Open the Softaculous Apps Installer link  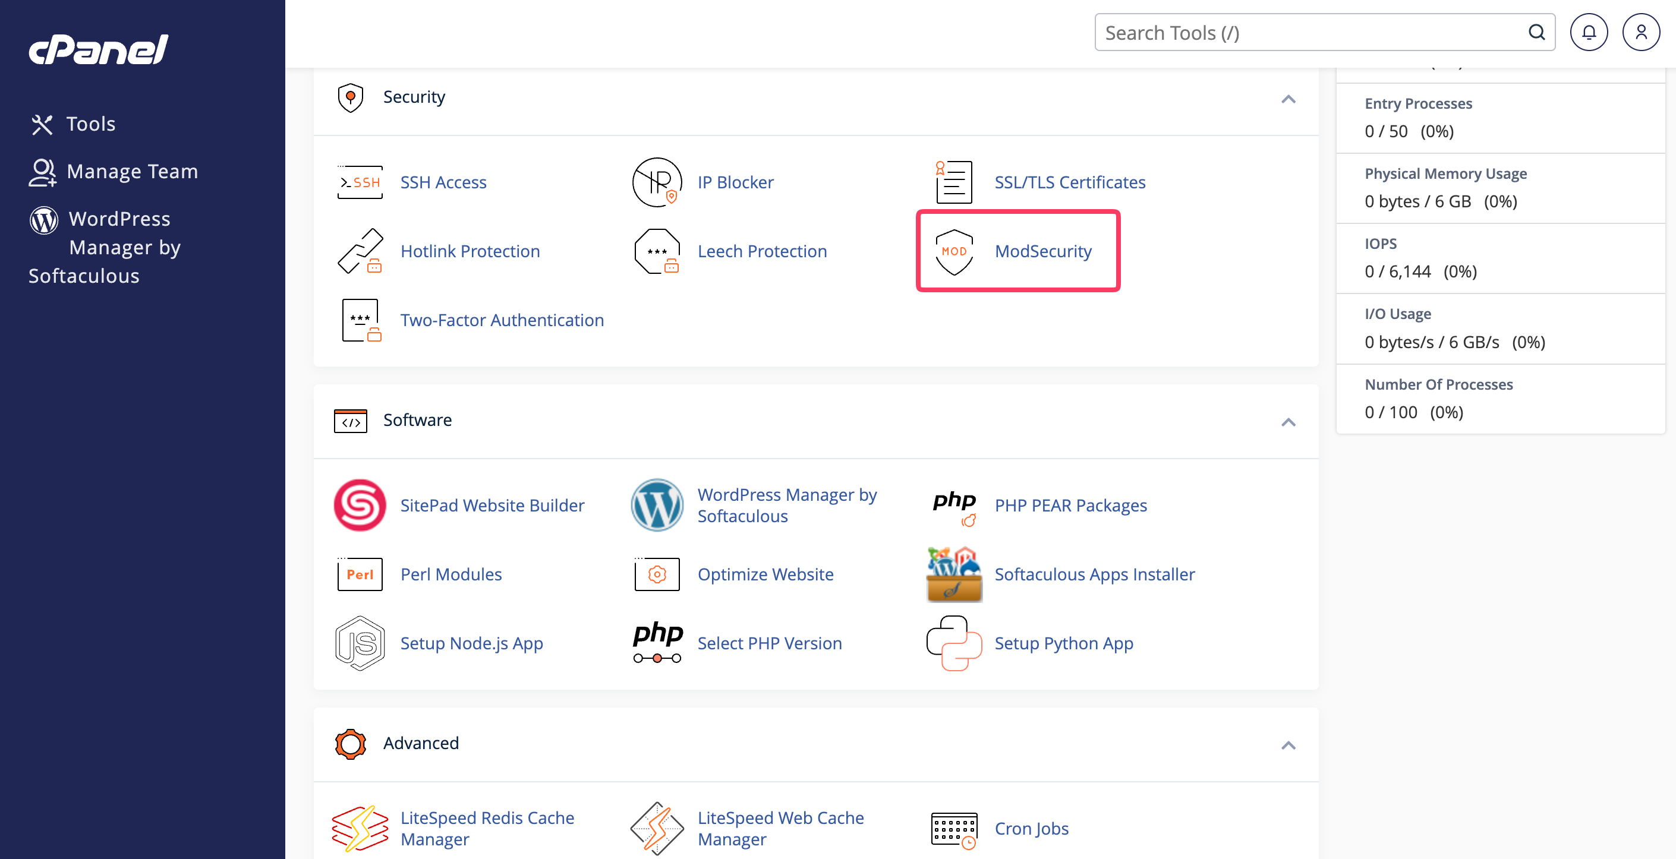(1094, 574)
